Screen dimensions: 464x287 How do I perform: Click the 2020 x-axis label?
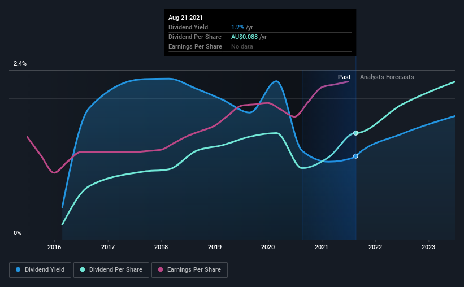268,247
